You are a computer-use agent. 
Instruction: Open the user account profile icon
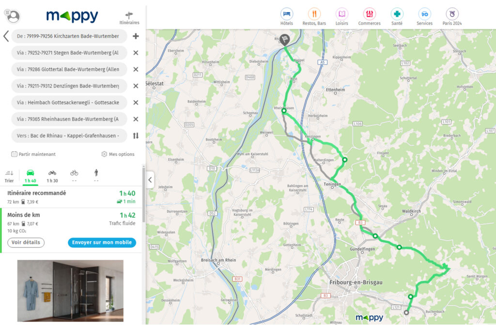coord(13,16)
